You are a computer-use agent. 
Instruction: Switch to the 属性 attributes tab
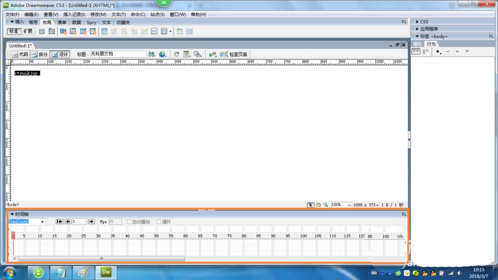pos(417,44)
